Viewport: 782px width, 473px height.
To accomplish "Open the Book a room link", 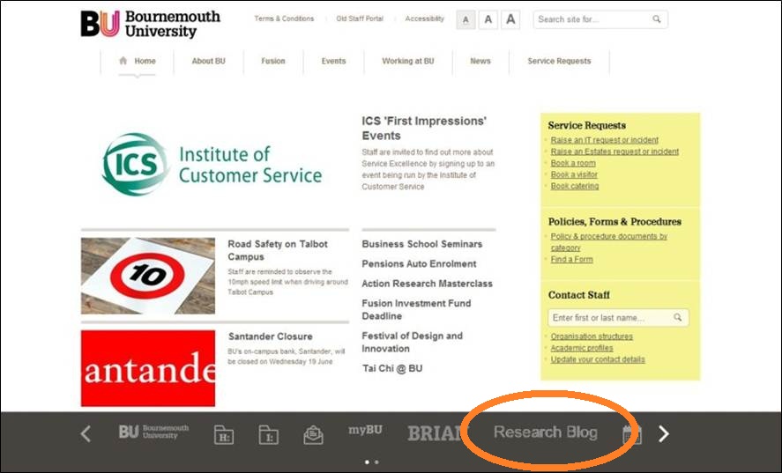I will click(x=573, y=163).
